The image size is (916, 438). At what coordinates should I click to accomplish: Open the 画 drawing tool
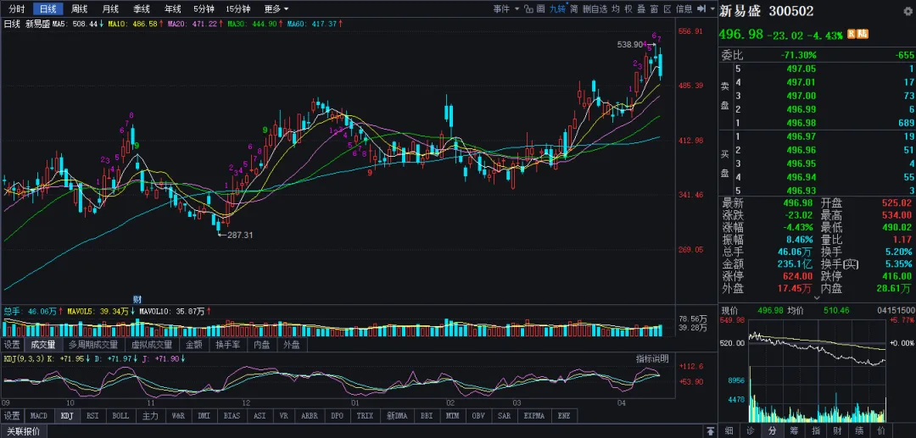click(x=541, y=8)
